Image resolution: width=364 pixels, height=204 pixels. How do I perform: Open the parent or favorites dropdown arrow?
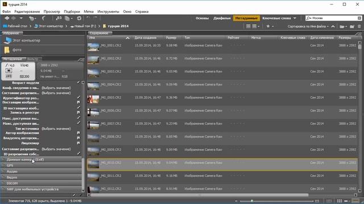click(21, 18)
